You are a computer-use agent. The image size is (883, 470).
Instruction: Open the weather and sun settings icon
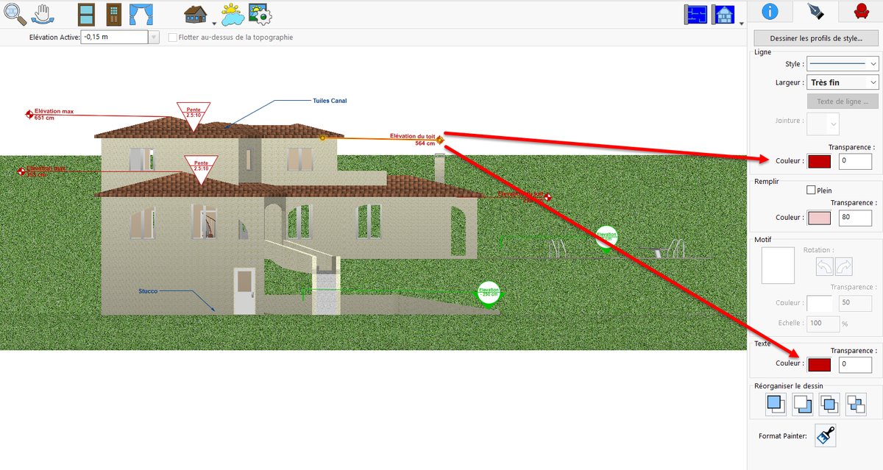[x=233, y=14]
